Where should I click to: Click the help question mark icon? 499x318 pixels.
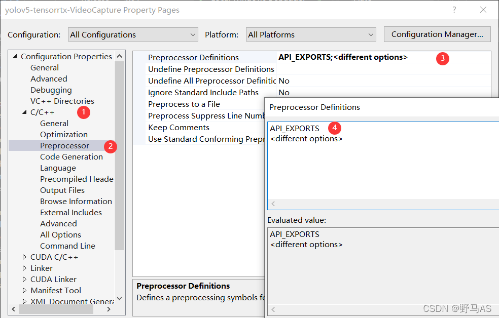[454, 10]
